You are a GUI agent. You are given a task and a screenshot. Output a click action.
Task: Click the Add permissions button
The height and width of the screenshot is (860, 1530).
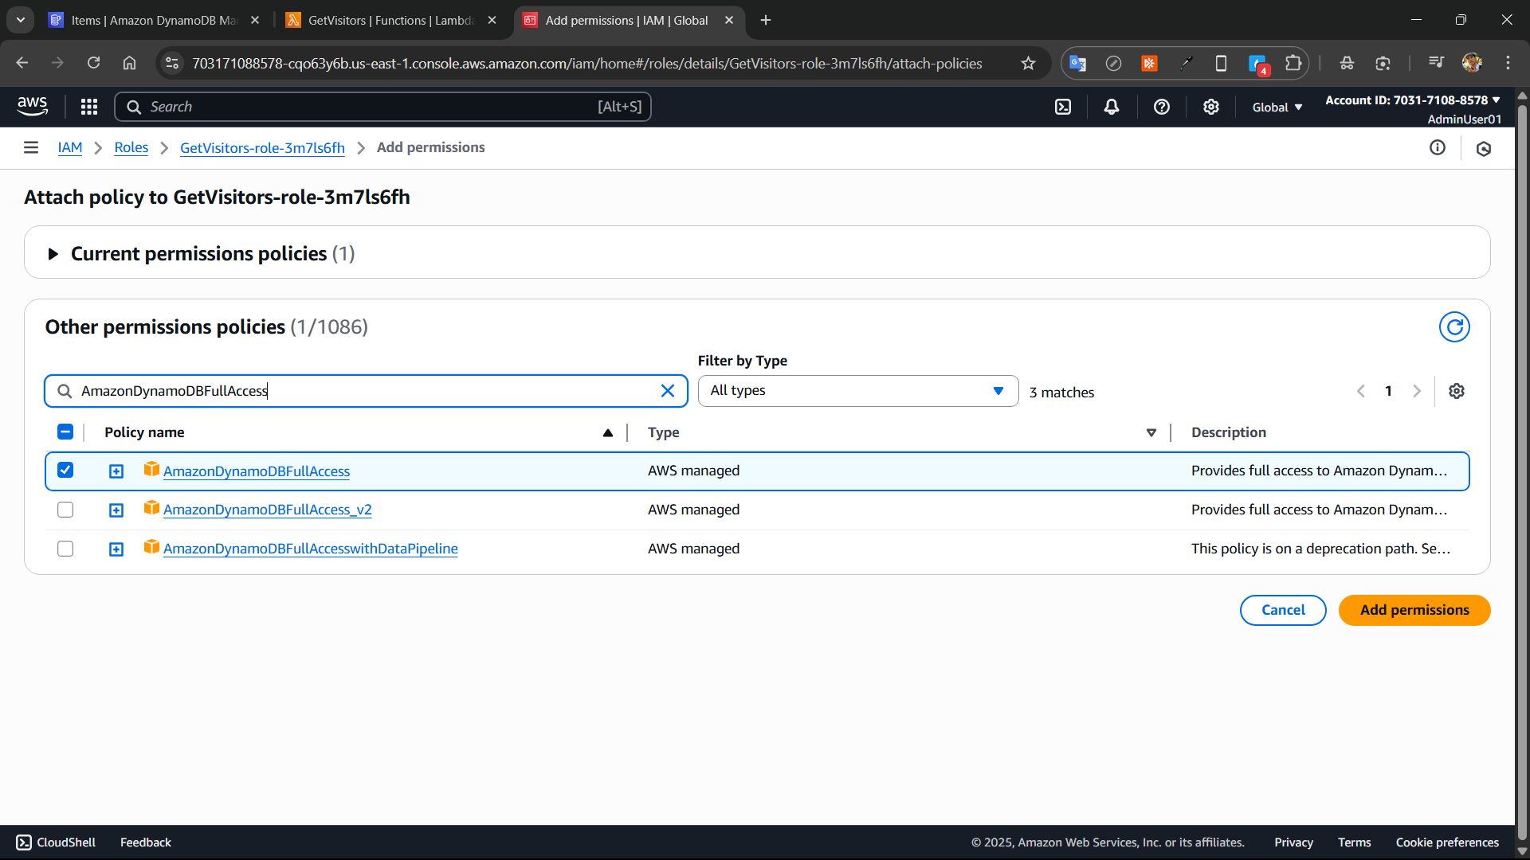tap(1414, 610)
